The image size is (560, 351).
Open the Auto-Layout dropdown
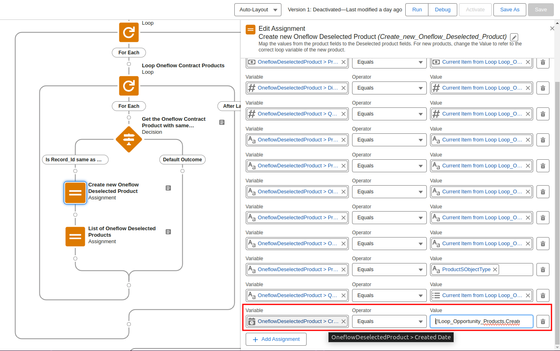[x=258, y=10]
